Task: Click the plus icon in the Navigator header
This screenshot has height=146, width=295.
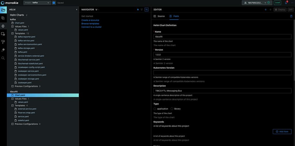Action: point(138,10)
